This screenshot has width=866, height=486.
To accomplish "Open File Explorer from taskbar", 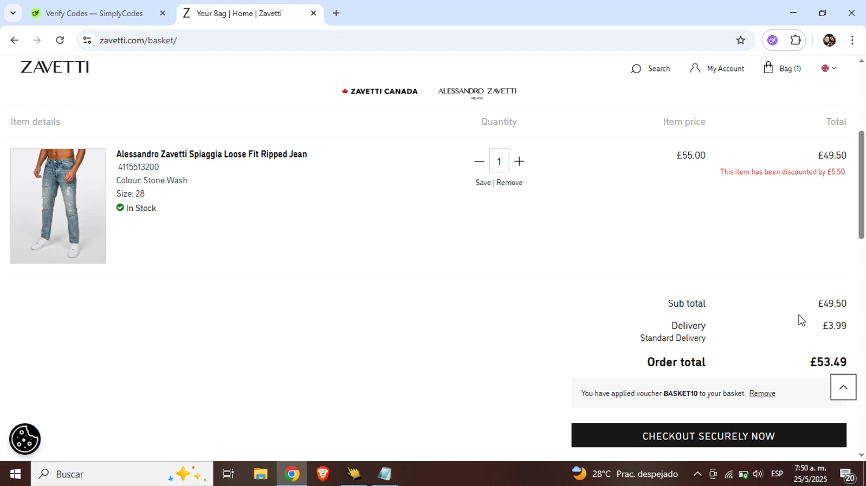I will point(260,474).
